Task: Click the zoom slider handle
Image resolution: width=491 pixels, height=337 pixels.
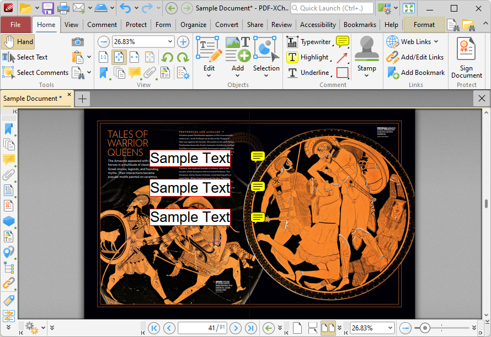Action: coord(425,328)
